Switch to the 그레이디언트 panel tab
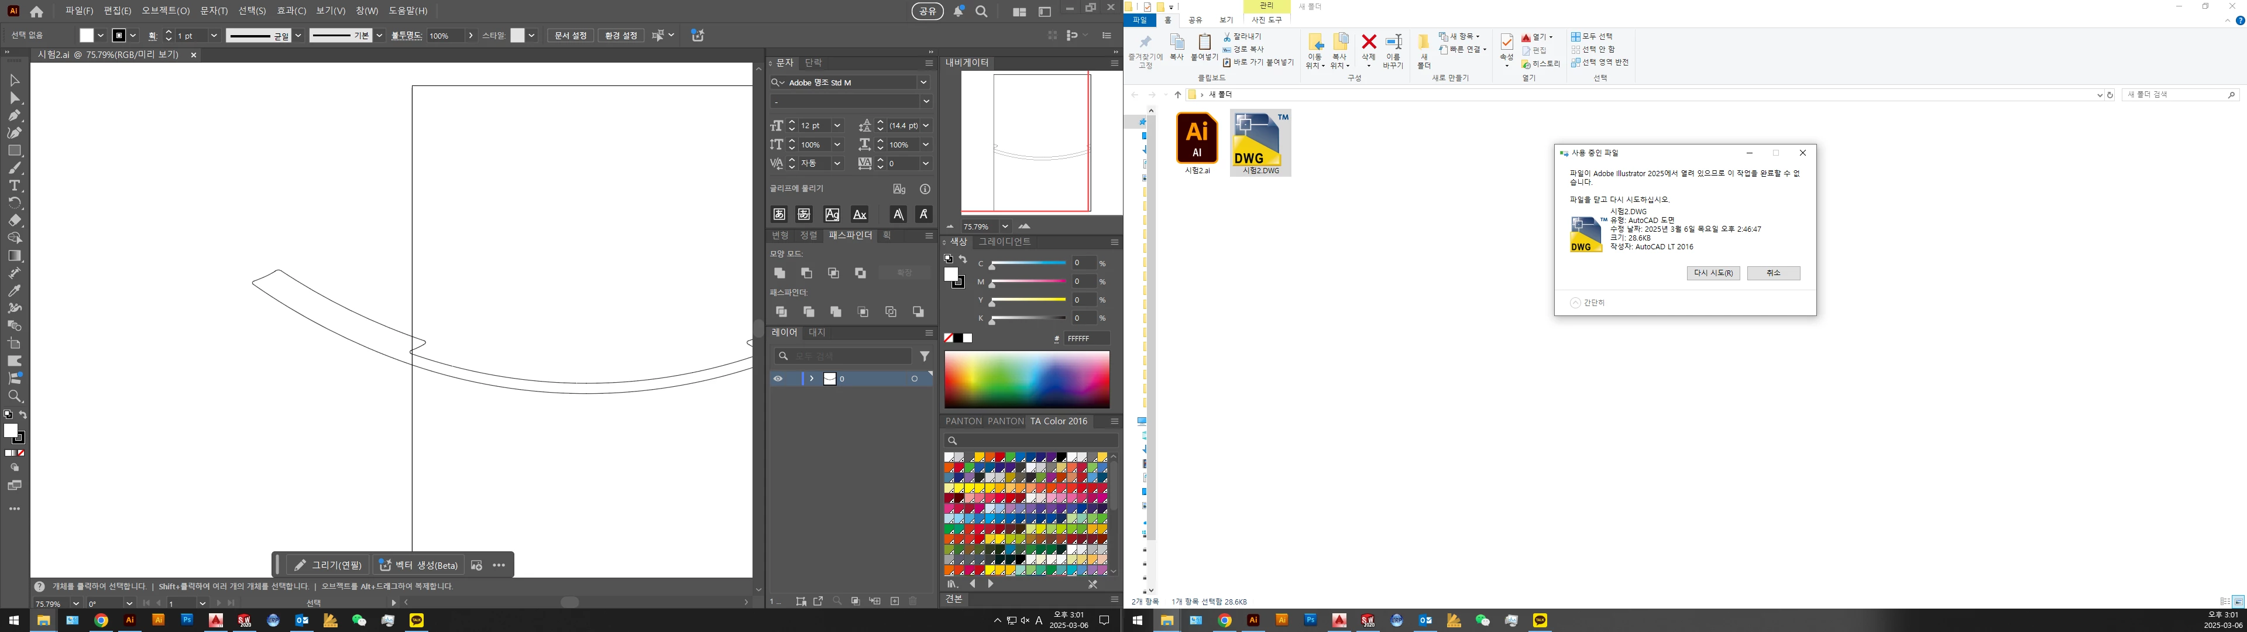2247x632 pixels. click(1004, 242)
